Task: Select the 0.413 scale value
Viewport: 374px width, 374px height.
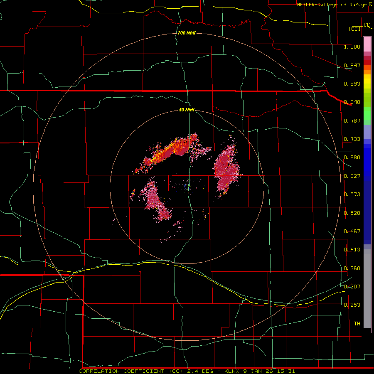Action: pos(352,250)
